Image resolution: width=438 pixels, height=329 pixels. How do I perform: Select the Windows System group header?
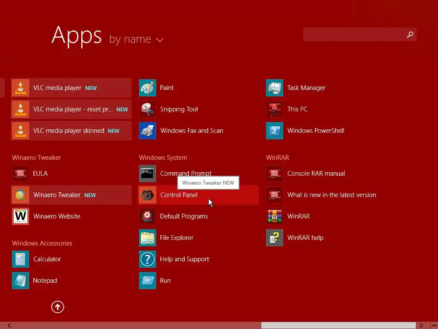163,158
